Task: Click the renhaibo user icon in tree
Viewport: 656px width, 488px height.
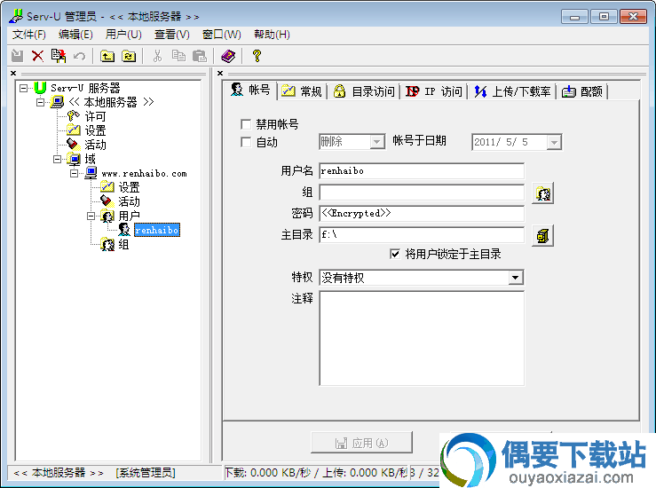Action: (124, 230)
